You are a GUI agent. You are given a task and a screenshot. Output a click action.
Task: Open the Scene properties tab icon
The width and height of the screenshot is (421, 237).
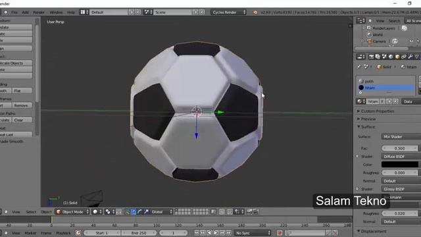point(384,57)
